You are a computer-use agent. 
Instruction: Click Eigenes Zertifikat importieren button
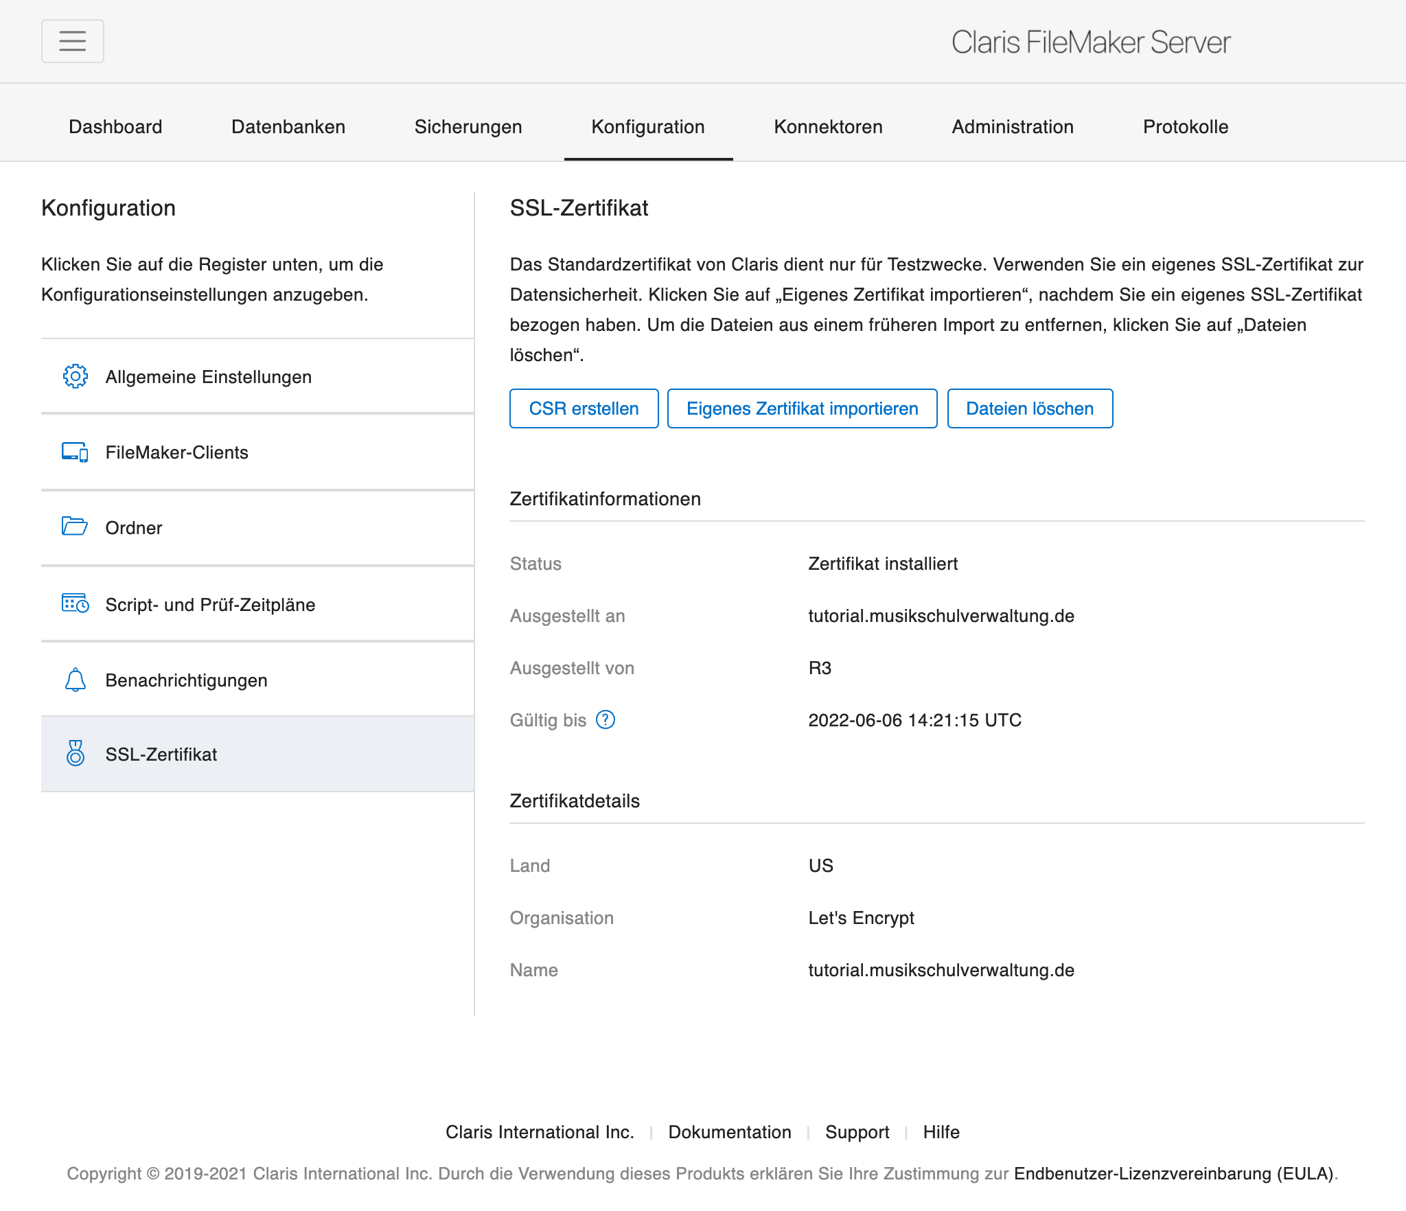coord(803,408)
